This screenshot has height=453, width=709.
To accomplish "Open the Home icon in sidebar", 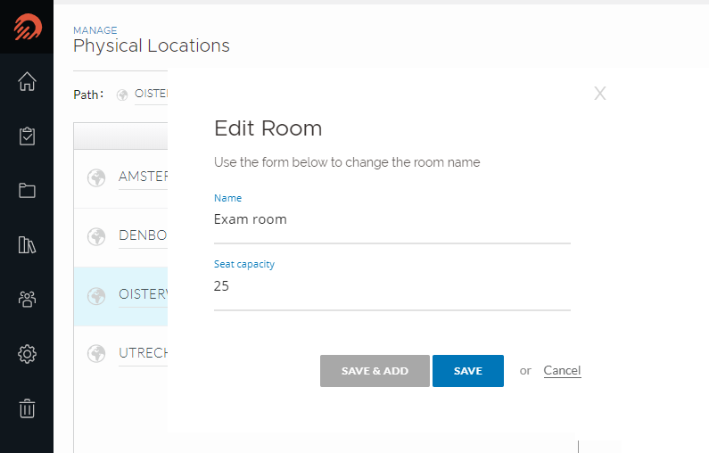I will [27, 81].
